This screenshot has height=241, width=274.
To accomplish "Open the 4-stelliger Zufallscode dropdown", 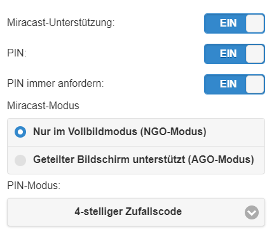I will coord(136,212).
